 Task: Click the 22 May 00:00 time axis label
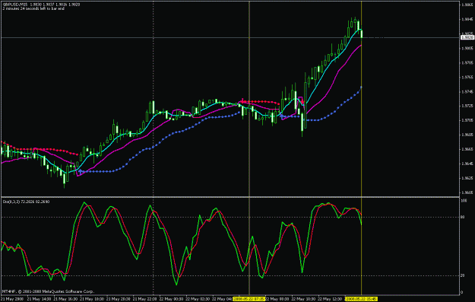[x=171, y=299]
